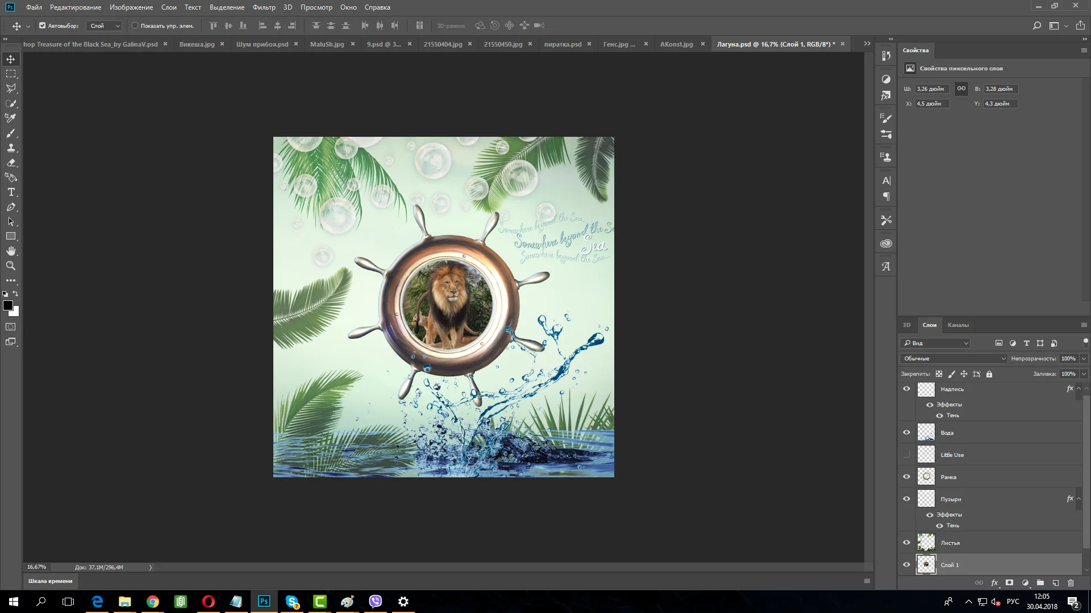This screenshot has width=1091, height=613.
Task: Hide the Вода layer
Action: 906,433
